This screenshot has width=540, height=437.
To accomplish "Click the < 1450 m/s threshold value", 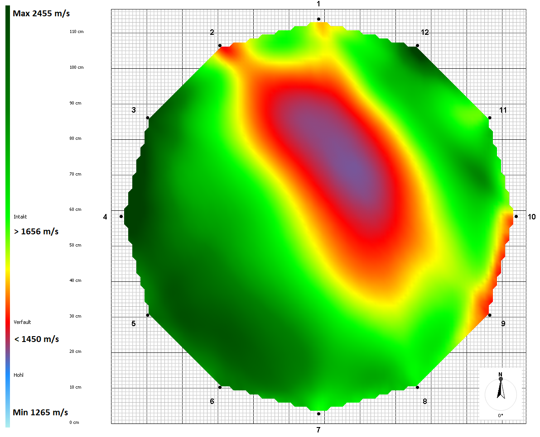I will (x=36, y=339).
